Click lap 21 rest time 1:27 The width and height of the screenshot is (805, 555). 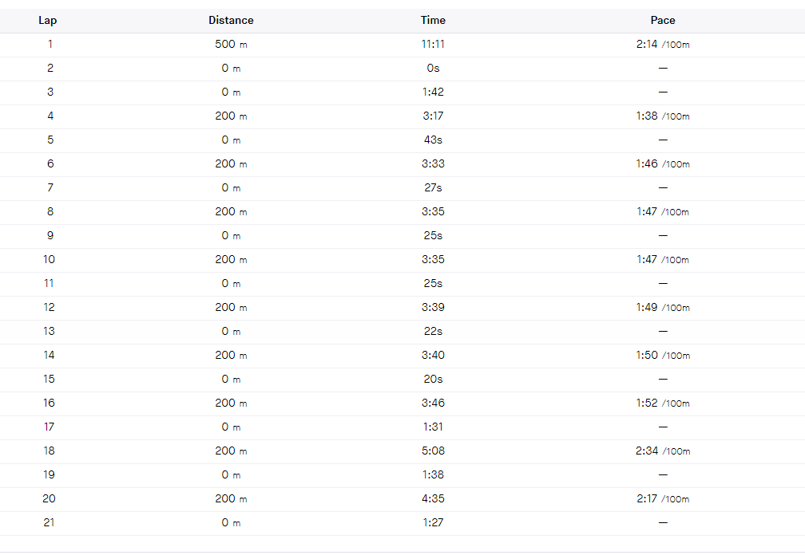pyautogui.click(x=433, y=523)
